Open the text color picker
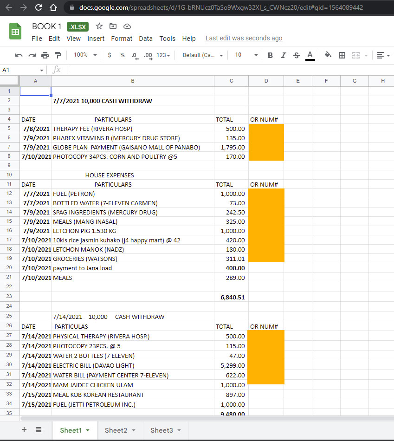Image resolution: width=394 pixels, height=441 pixels. (x=310, y=55)
